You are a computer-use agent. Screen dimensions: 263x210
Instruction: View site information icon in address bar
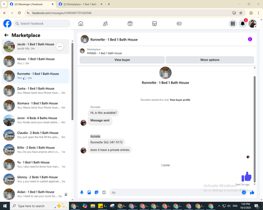coord(28,13)
